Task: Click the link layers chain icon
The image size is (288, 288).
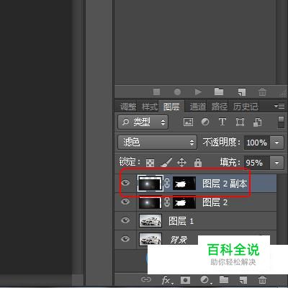Action: coord(146,279)
